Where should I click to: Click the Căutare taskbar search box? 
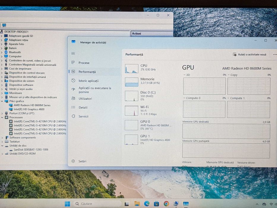[98, 204]
